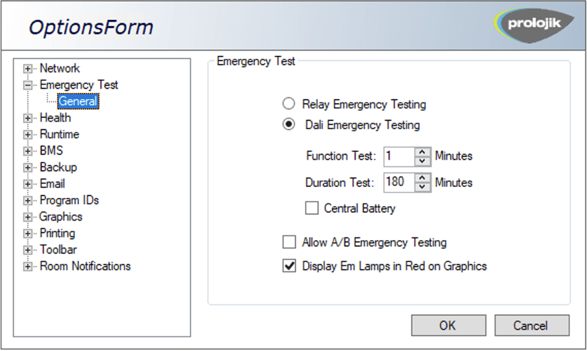Open the Backup options item
The height and width of the screenshot is (351, 587).
coord(58,168)
